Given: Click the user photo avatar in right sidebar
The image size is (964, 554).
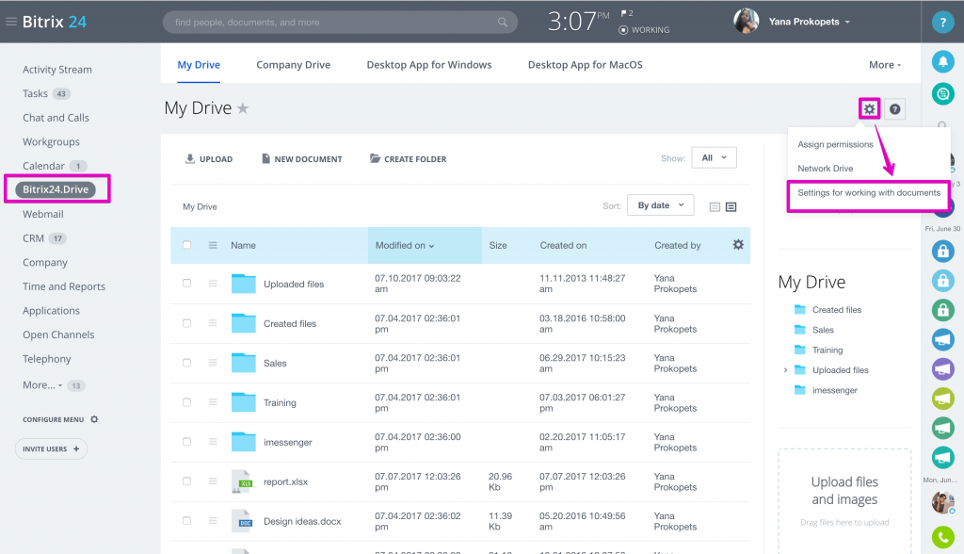Looking at the screenshot, I should coord(942,502).
